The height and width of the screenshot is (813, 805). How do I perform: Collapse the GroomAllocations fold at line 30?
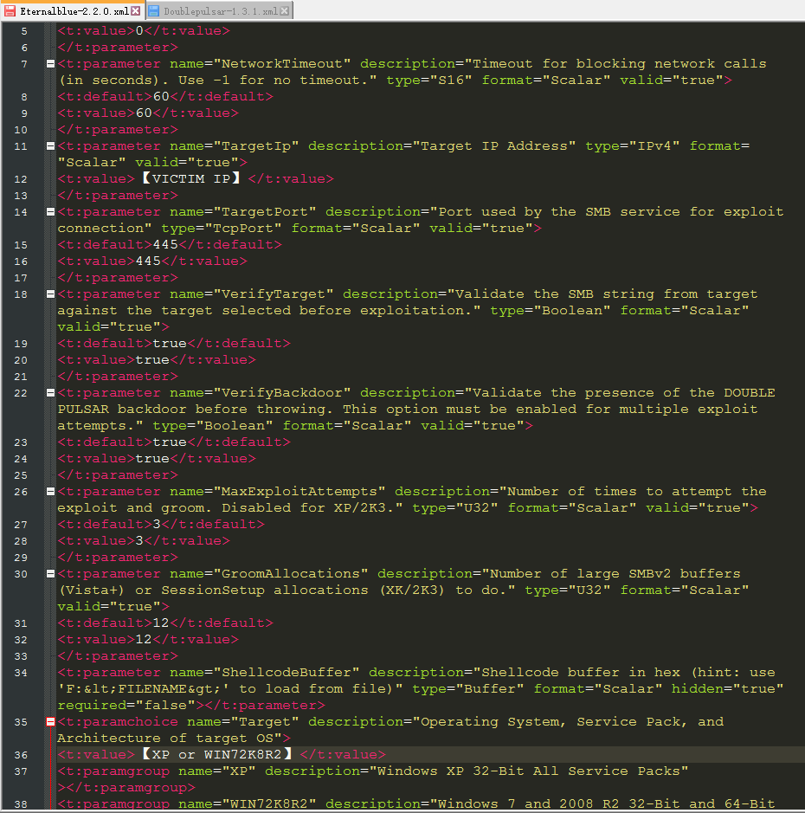(x=50, y=573)
